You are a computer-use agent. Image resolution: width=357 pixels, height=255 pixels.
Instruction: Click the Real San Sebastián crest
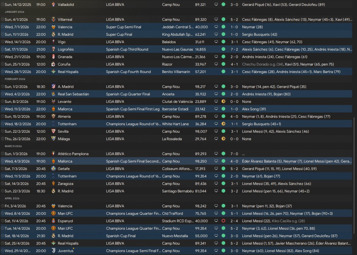54,94
